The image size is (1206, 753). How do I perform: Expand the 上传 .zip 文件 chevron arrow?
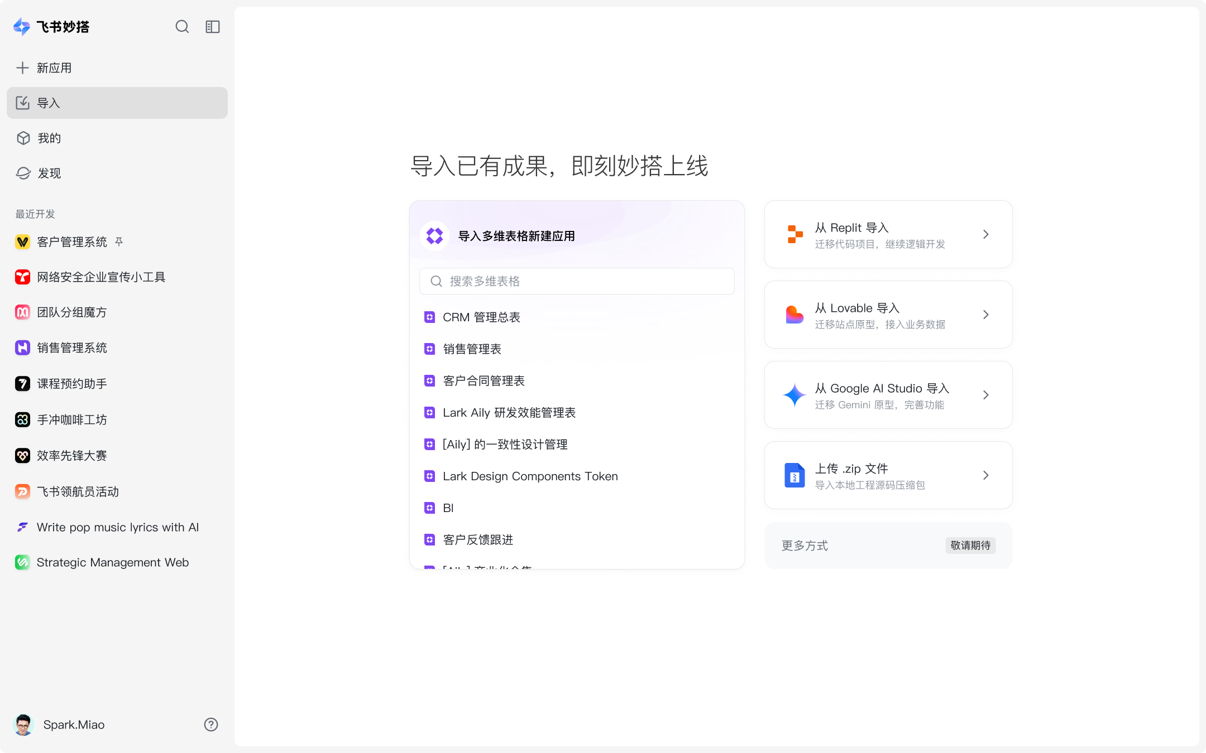986,475
